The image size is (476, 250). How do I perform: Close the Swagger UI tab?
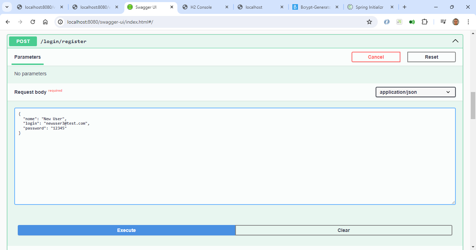coord(172,7)
